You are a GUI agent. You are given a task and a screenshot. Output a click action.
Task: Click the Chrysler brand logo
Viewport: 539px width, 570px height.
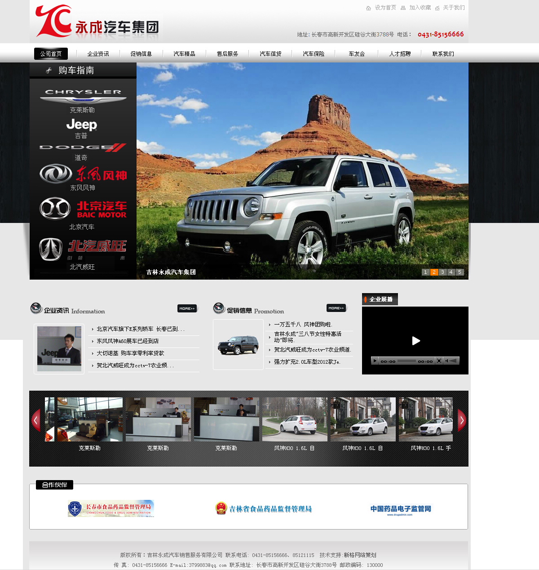pos(83,95)
